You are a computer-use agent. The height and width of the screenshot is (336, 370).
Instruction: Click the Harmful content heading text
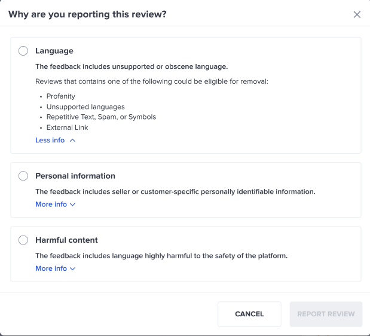[66, 240]
